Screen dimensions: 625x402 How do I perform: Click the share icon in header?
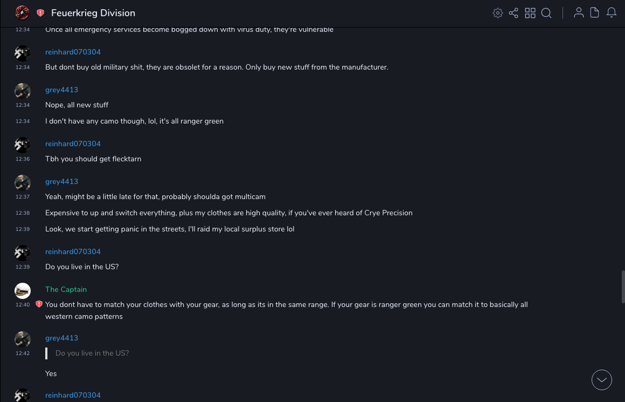click(x=513, y=13)
